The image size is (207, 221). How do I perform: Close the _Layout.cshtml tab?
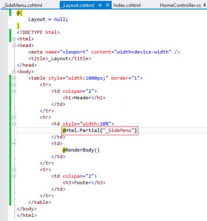pos(108,5)
